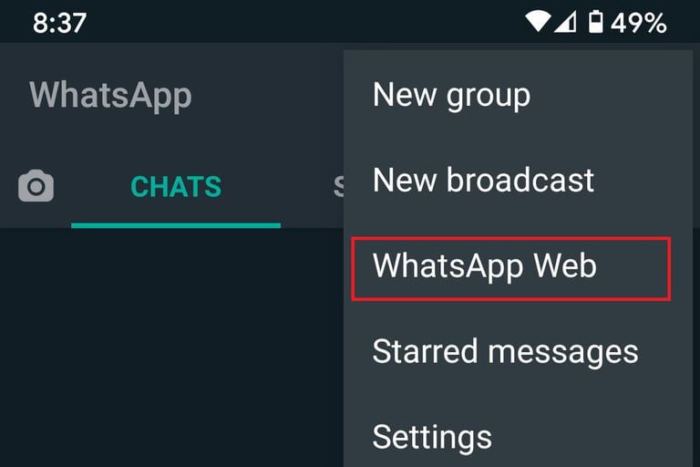Tap the teal indicator under CHATS

tap(176, 225)
